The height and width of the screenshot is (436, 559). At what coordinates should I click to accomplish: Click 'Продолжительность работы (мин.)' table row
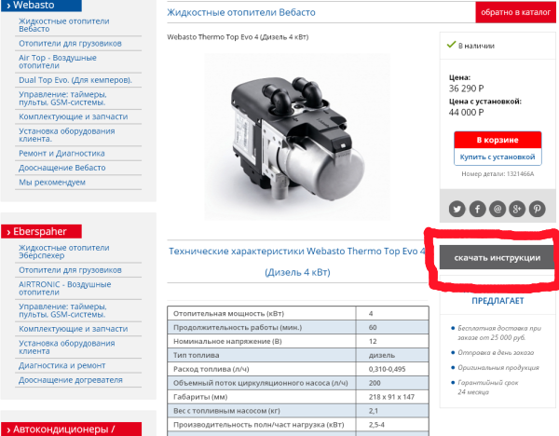point(298,327)
